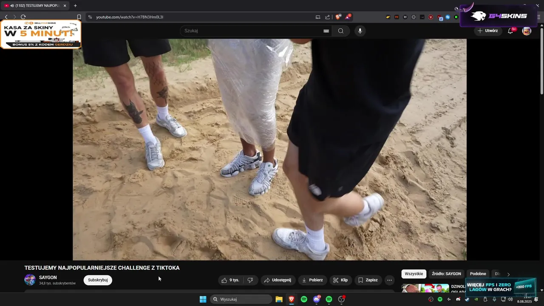Open the three-dot more actions menu

(389, 280)
